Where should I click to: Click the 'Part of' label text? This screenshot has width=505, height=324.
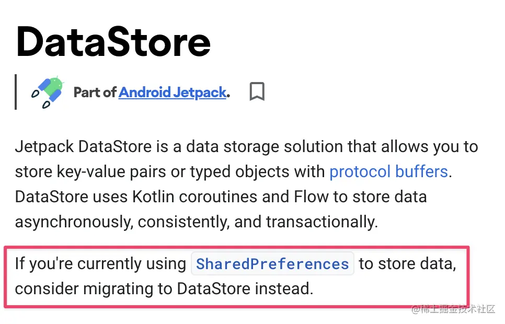pyautogui.click(x=95, y=92)
